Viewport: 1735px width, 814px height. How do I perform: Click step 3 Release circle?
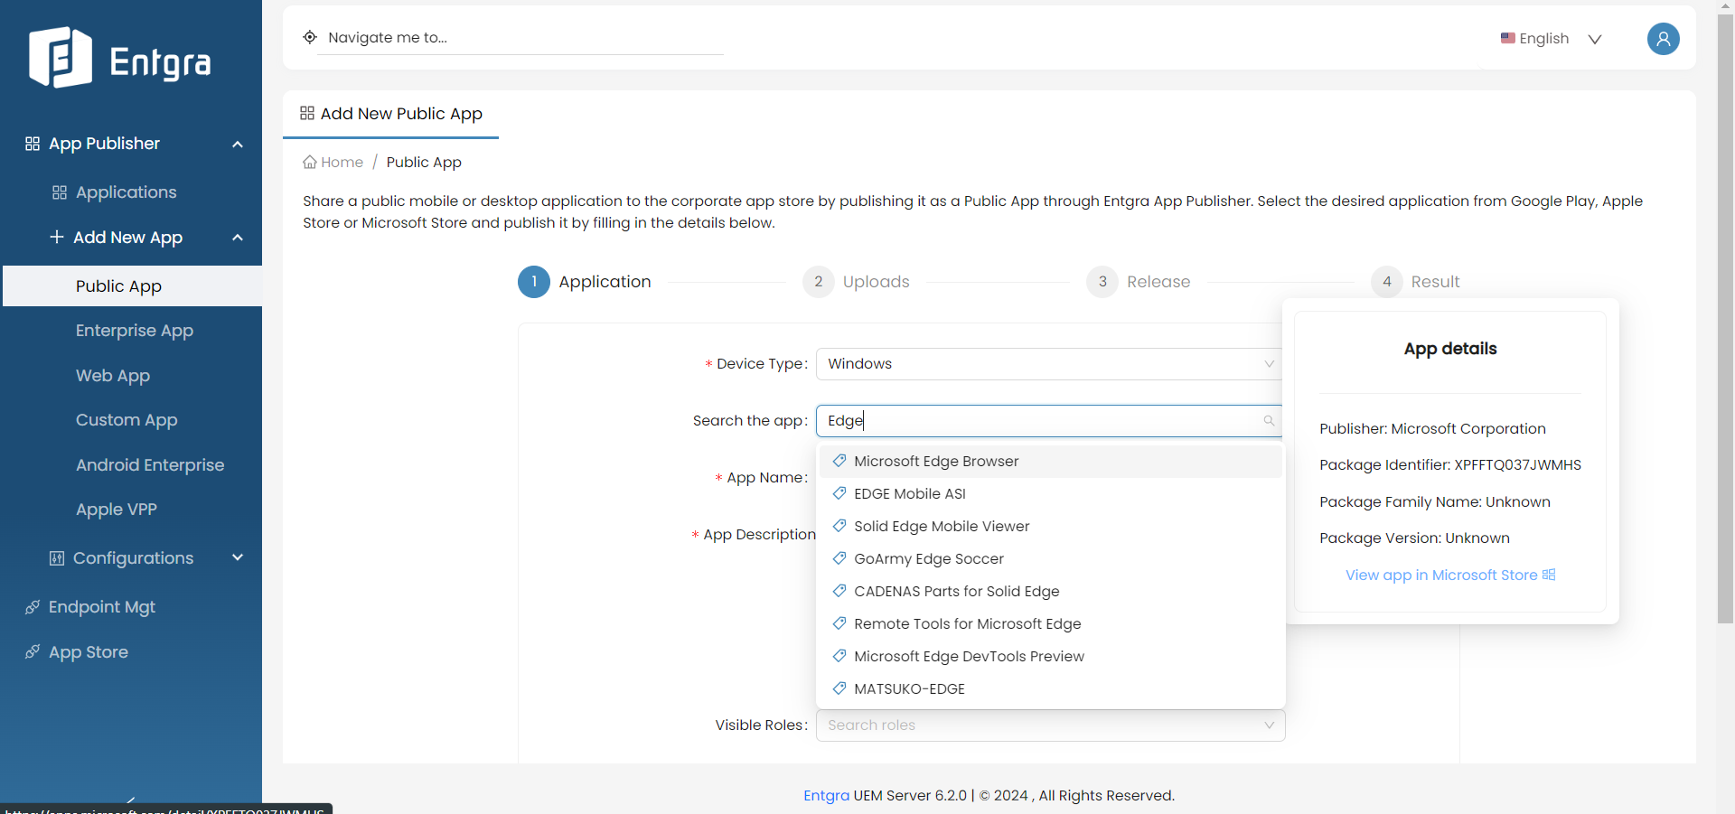pos(1102,282)
